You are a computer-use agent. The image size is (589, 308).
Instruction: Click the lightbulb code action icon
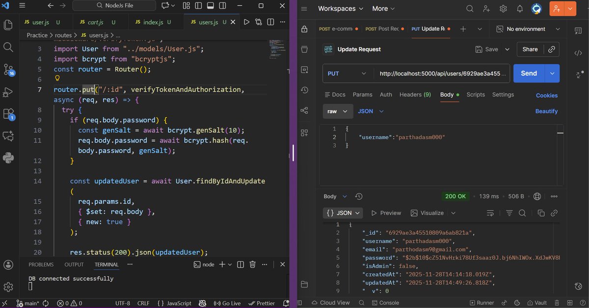pyautogui.click(x=57, y=78)
